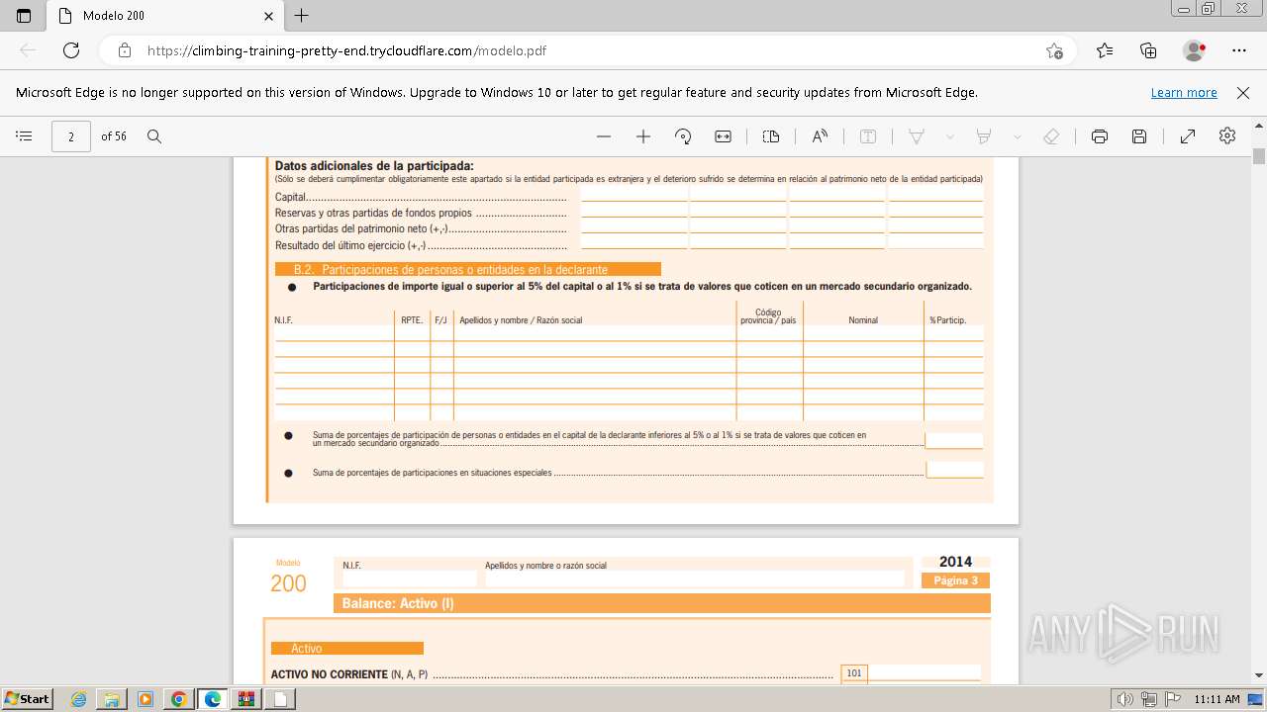This screenshot has width=1267, height=712.
Task: Rotate the PDF page
Action: [683, 136]
